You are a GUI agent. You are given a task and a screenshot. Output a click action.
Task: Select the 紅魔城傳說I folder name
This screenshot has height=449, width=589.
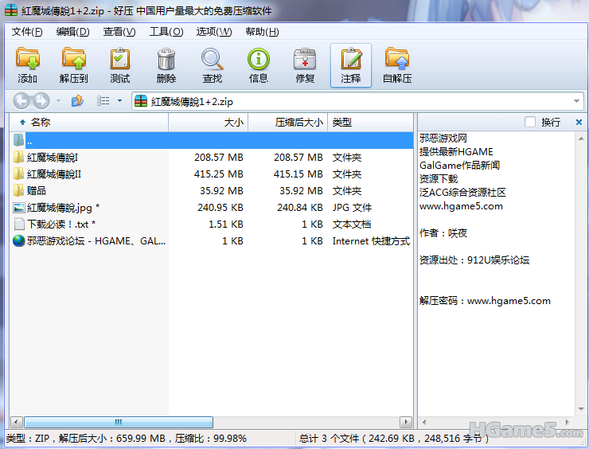pyautogui.click(x=53, y=157)
